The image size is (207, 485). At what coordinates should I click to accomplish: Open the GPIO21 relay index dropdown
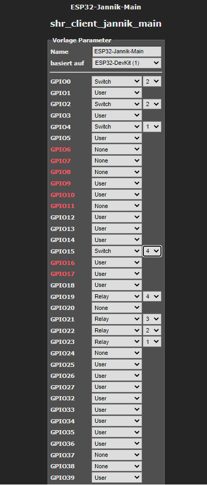(152, 319)
